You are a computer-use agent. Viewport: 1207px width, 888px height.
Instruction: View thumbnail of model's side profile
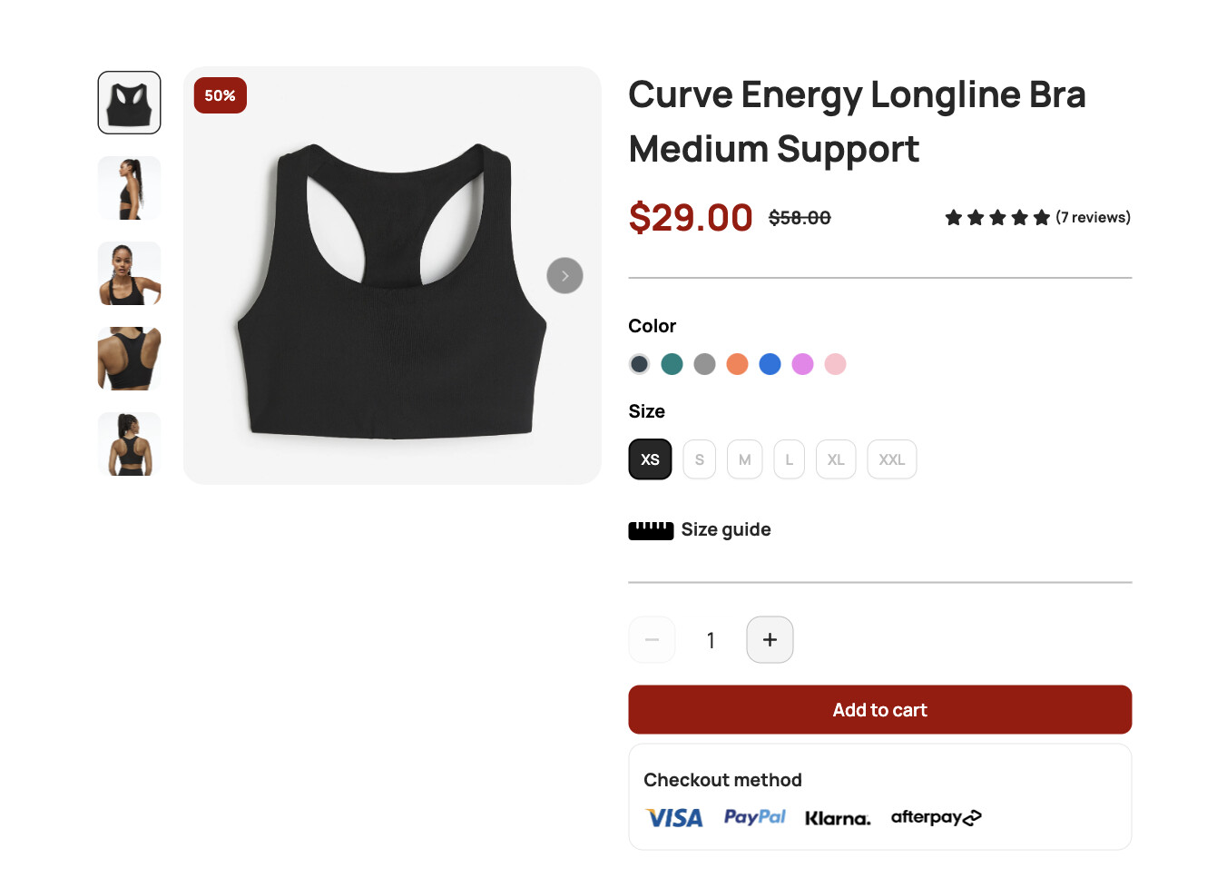tap(129, 188)
